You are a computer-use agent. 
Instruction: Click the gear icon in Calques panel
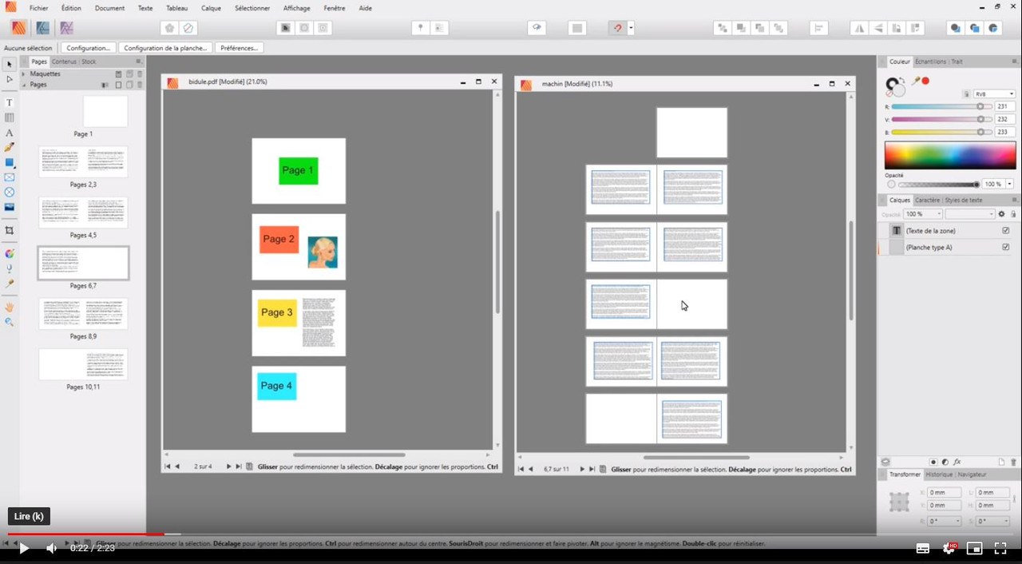coord(1001,214)
